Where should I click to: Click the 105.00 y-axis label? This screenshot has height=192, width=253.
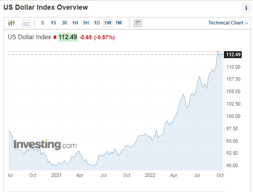point(233,92)
